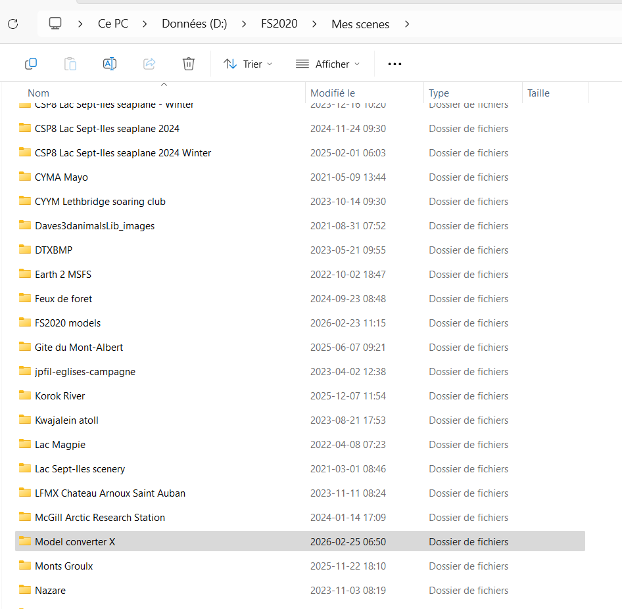Sort by Nom column header

tap(39, 93)
